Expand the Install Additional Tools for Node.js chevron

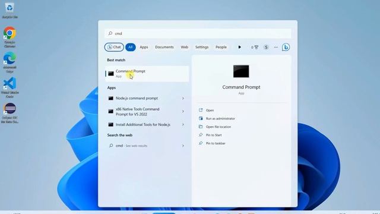point(183,124)
